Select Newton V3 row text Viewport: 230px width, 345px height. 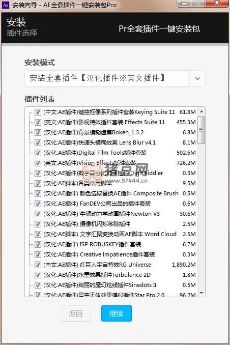[x=101, y=214]
